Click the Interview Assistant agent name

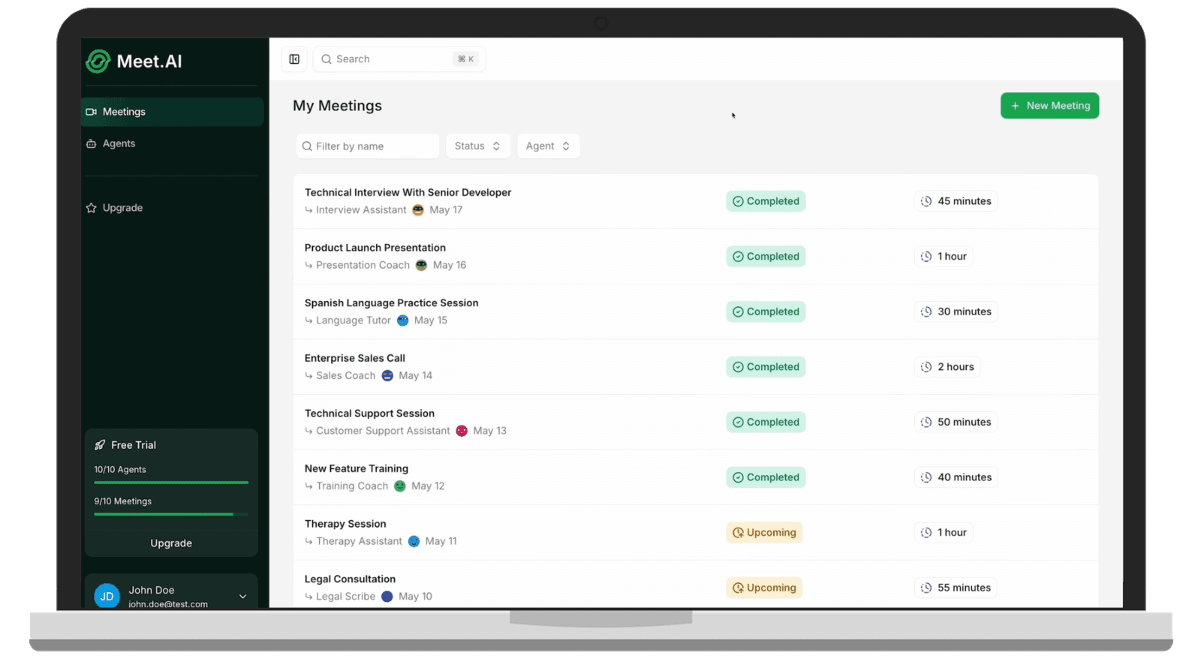pos(361,210)
